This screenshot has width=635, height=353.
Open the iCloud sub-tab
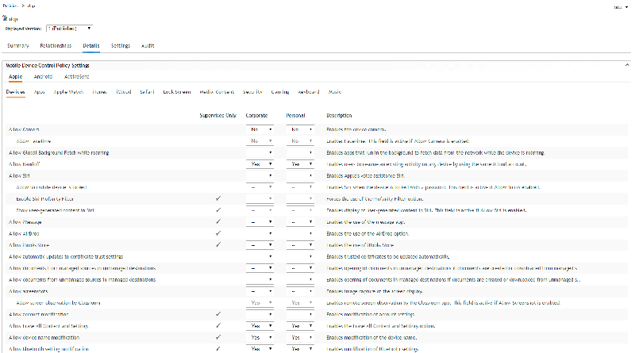(x=124, y=92)
